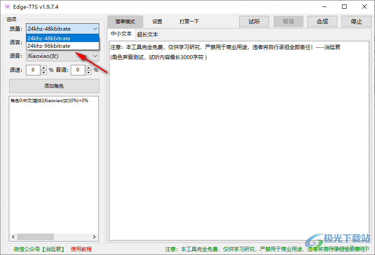Switch to the 简单模式 tab

coord(125,22)
